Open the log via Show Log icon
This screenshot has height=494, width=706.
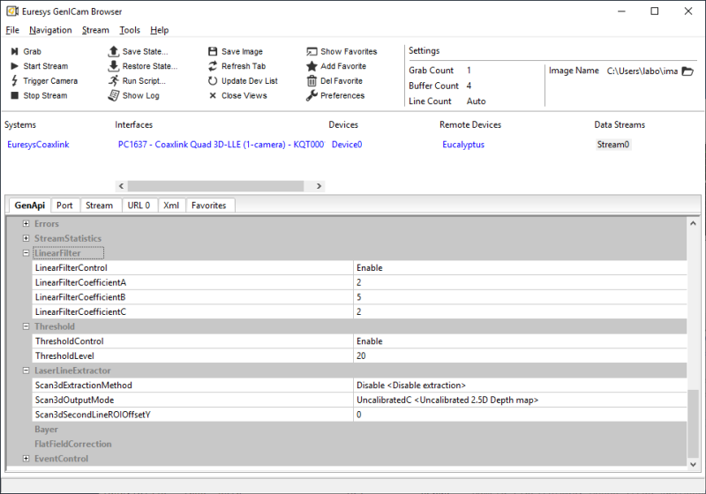(x=114, y=95)
